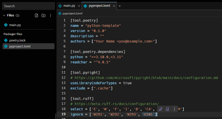Select the pyproject.toml editor tab

coord(99,6)
